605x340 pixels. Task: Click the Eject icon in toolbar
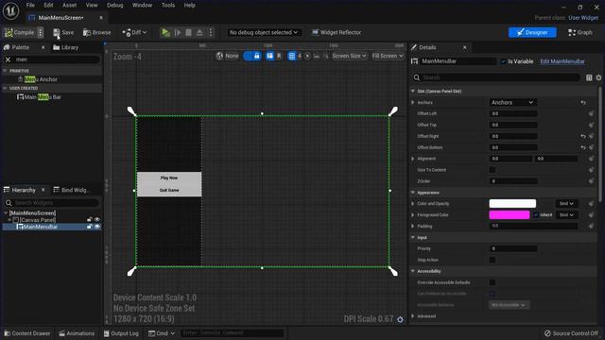point(199,33)
